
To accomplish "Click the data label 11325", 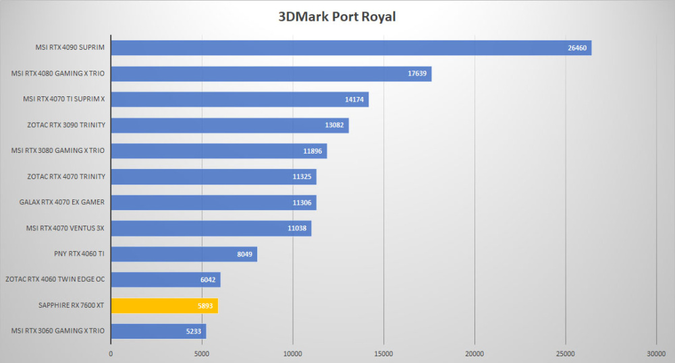I will pos(302,176).
